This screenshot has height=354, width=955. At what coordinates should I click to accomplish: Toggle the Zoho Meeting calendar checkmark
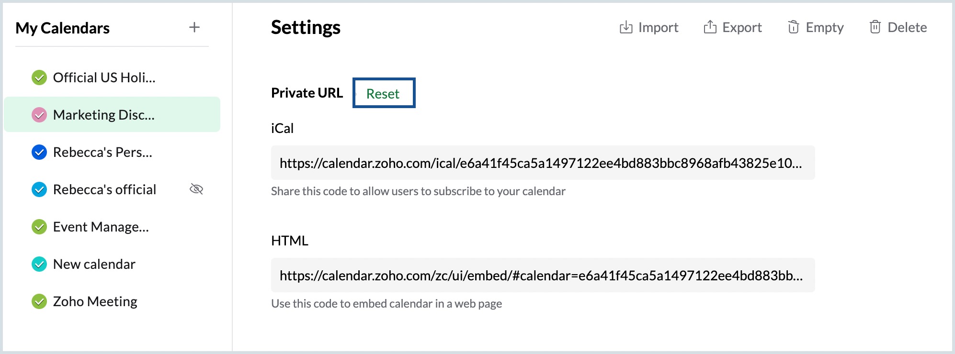click(39, 301)
